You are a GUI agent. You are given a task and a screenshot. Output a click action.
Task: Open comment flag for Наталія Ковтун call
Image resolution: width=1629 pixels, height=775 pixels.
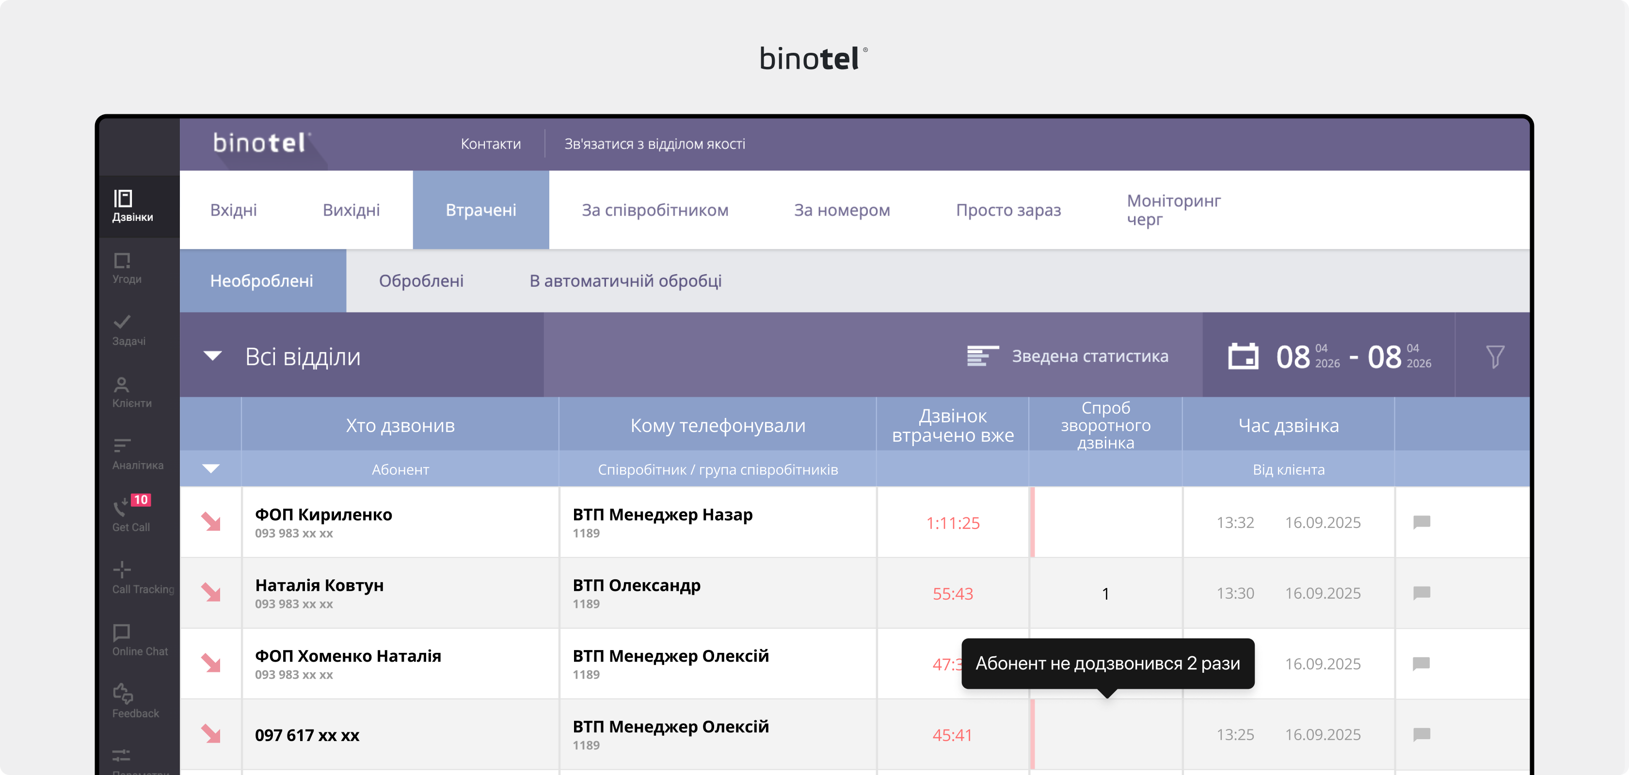[x=1421, y=593]
